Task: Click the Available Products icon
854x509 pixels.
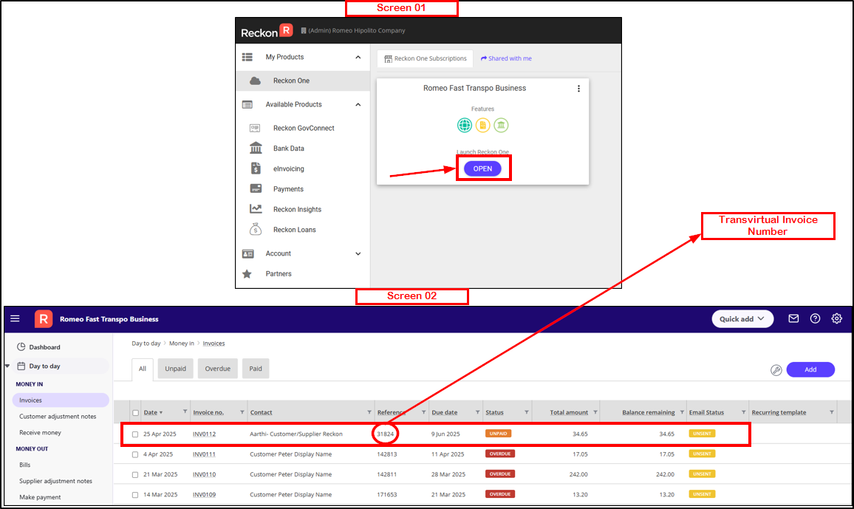Action: [x=247, y=104]
